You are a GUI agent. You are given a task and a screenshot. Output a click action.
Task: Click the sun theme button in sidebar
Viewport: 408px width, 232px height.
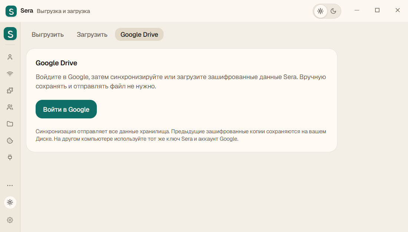(x=10, y=202)
